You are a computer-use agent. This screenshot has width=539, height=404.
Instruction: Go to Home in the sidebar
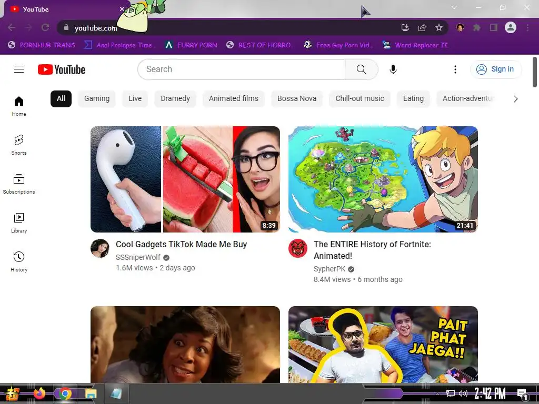point(19,106)
